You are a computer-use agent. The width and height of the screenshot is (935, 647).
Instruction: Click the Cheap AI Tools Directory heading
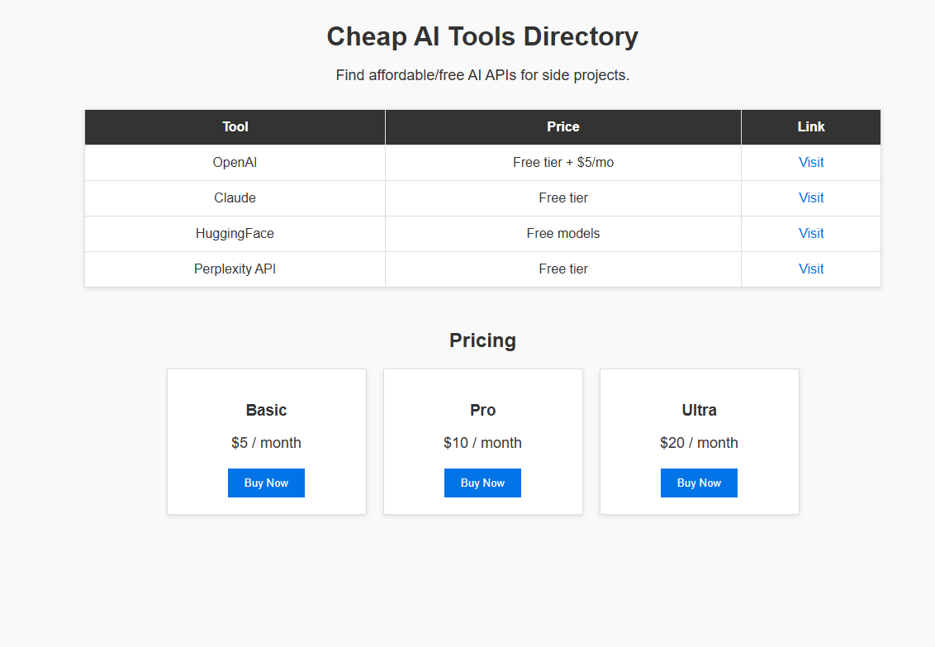(482, 37)
